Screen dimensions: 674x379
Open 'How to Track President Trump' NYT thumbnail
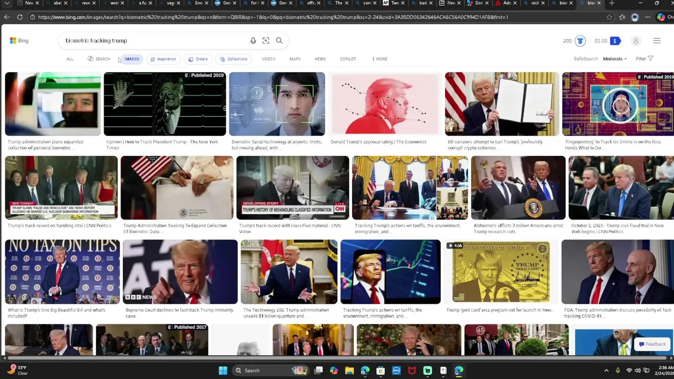(165, 104)
